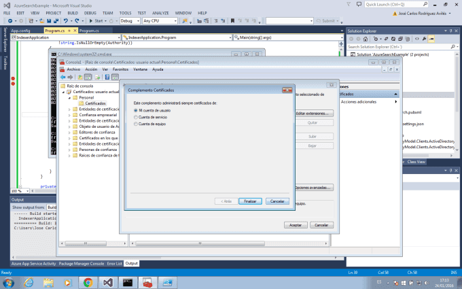Open the Main(string[] args) member dropdown
The width and height of the screenshot is (462, 289).
tap(288, 37)
